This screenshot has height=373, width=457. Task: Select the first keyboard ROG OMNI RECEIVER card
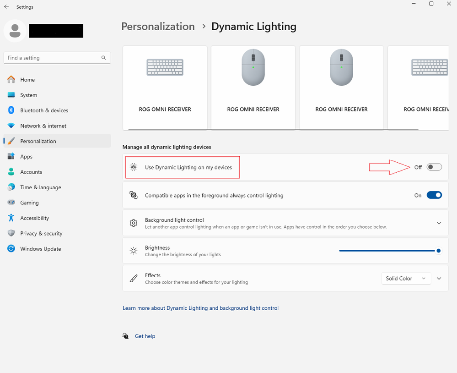pos(165,88)
